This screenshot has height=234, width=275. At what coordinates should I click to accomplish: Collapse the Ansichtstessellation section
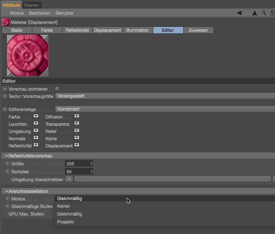tap(7, 191)
